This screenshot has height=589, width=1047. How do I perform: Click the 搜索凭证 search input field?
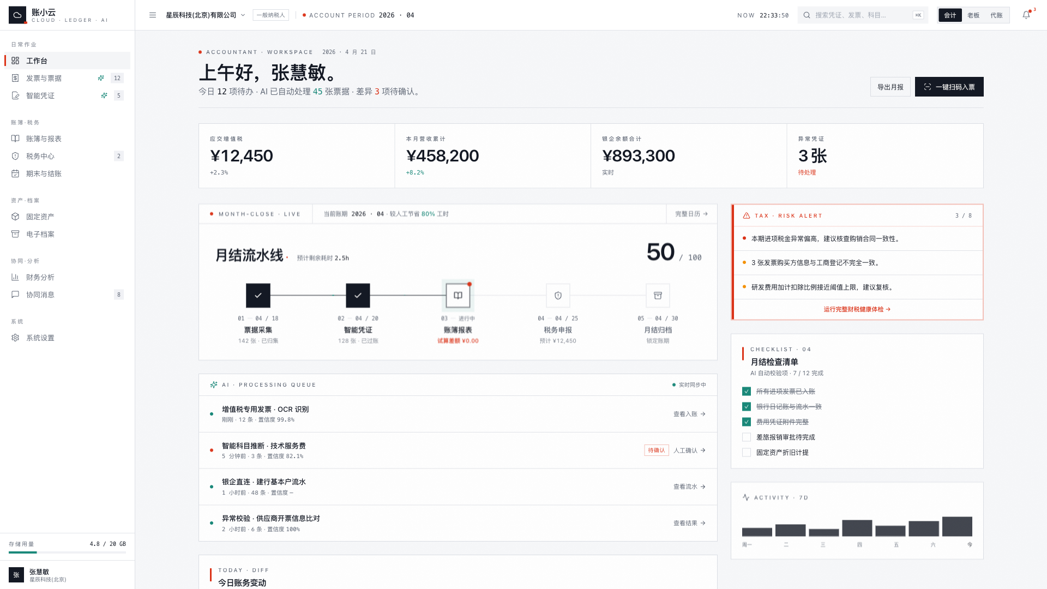862,15
